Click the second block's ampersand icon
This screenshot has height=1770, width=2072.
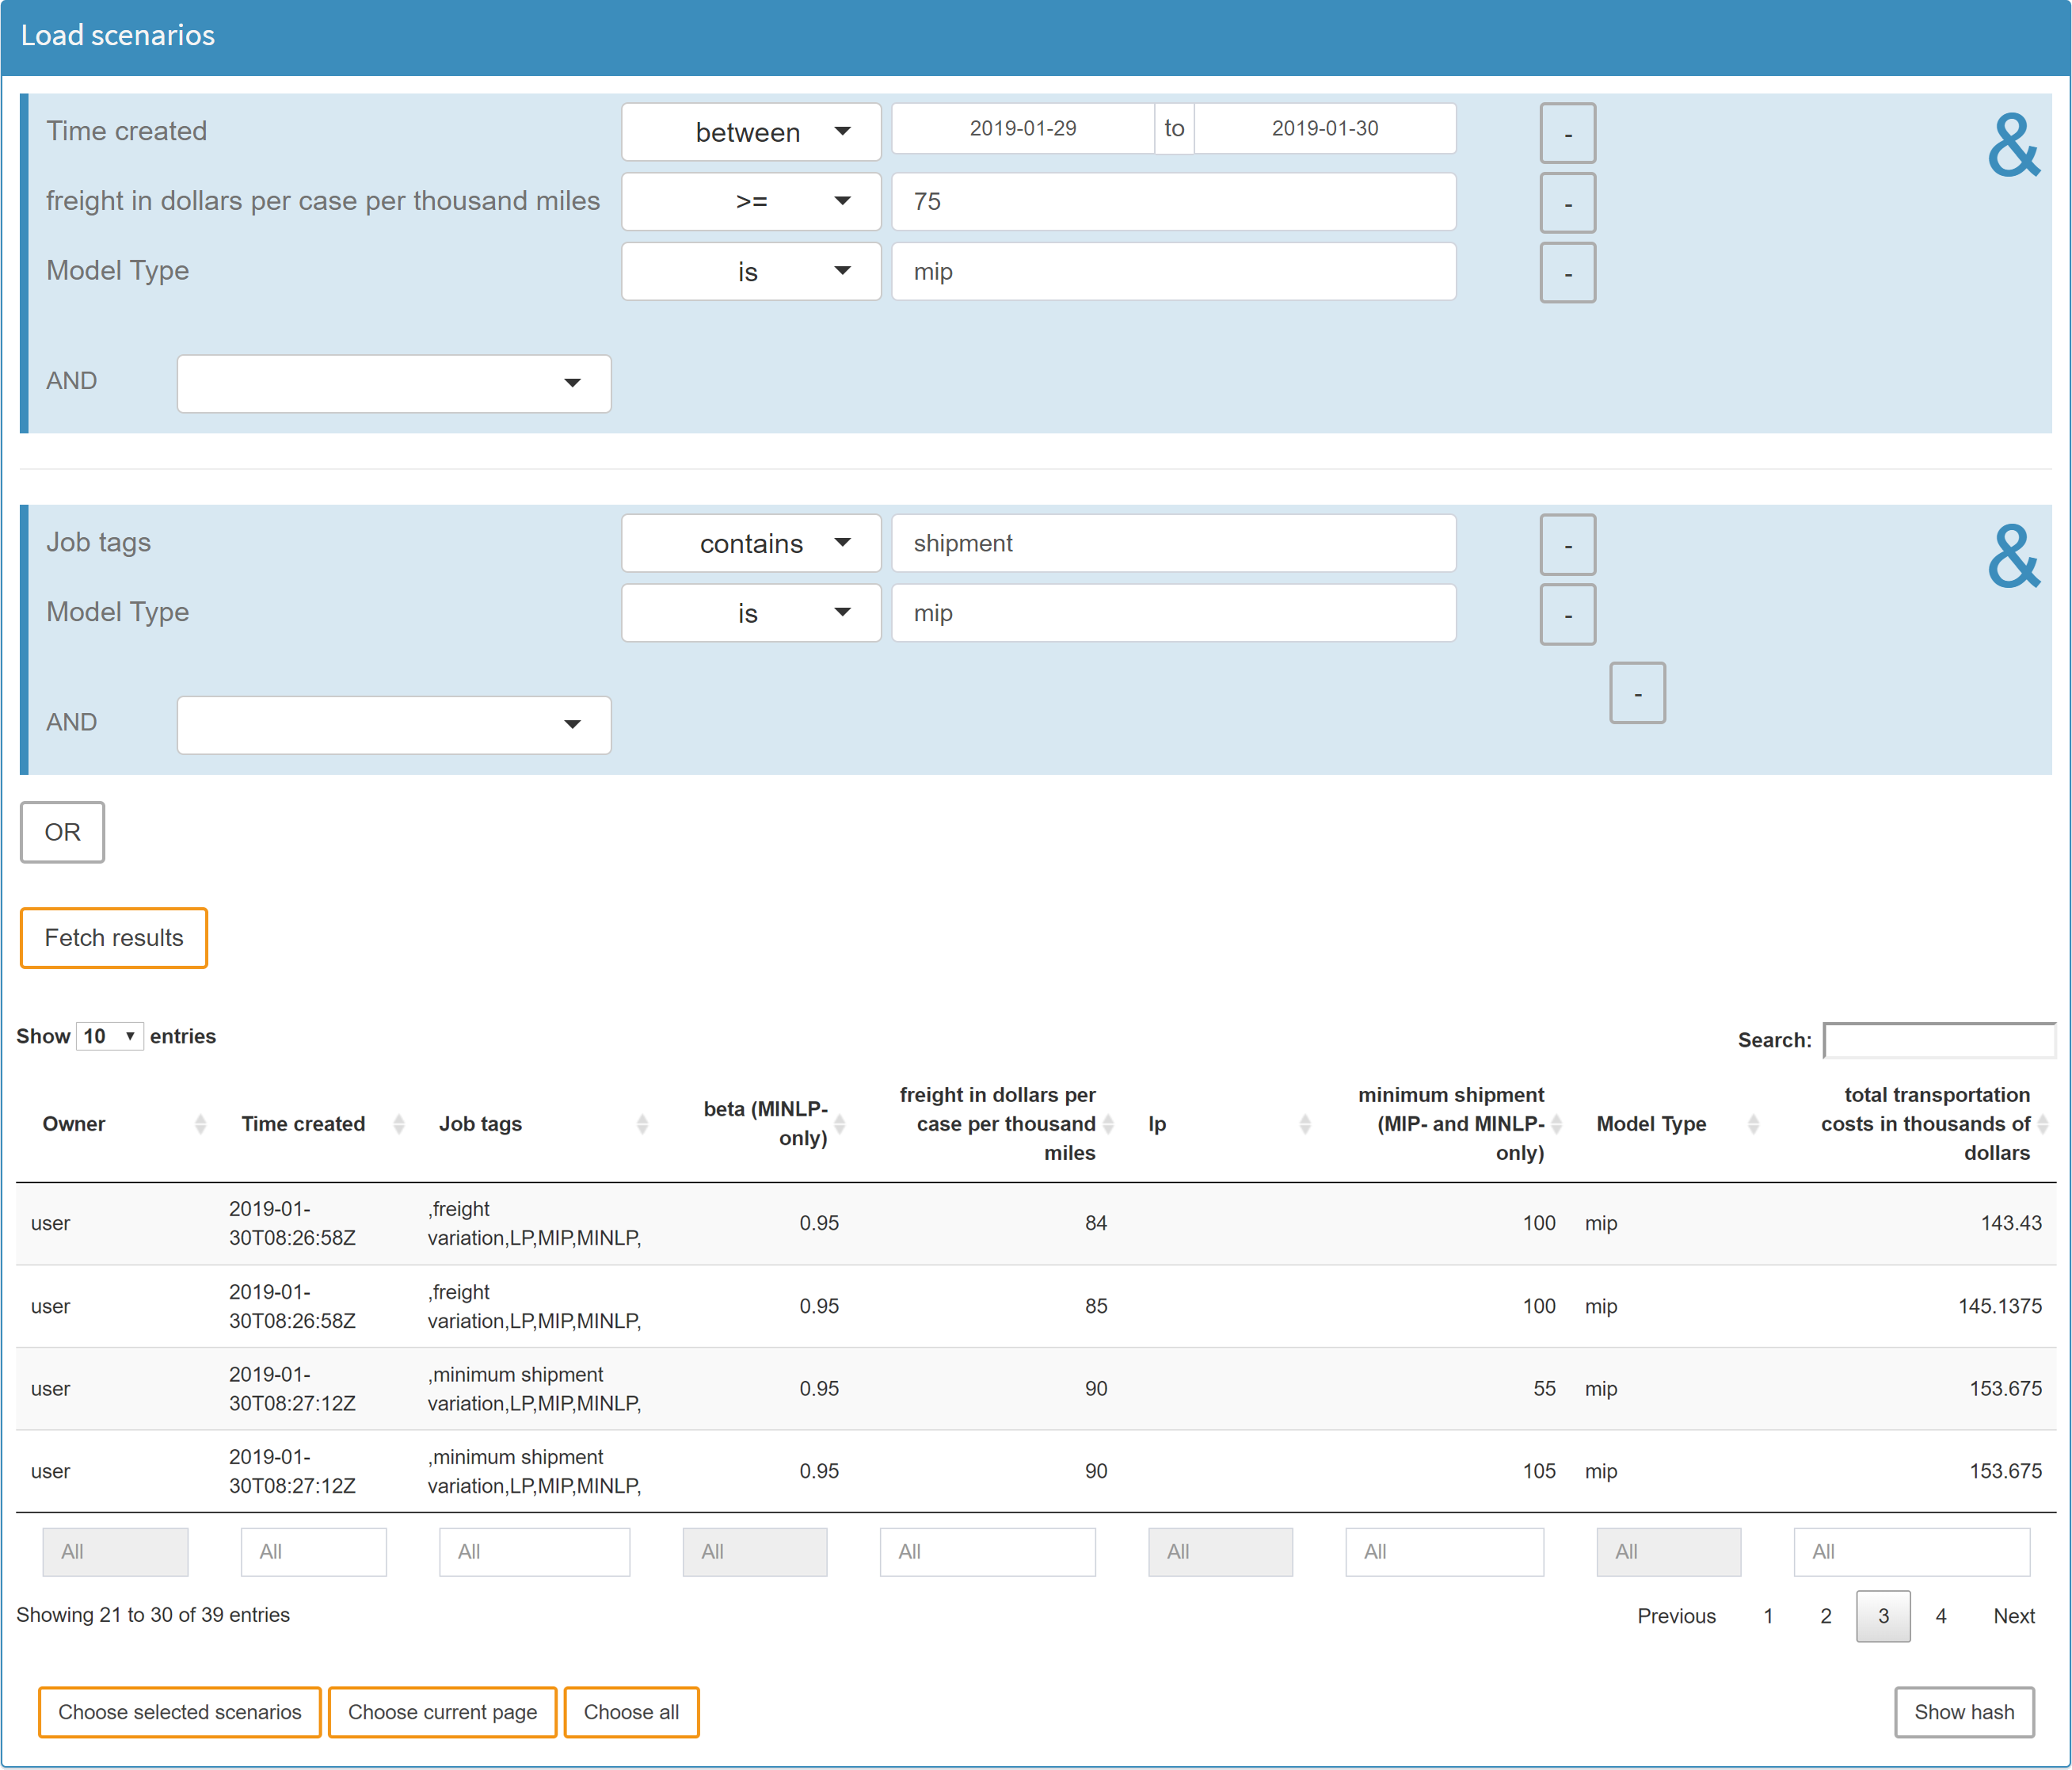point(2013,557)
